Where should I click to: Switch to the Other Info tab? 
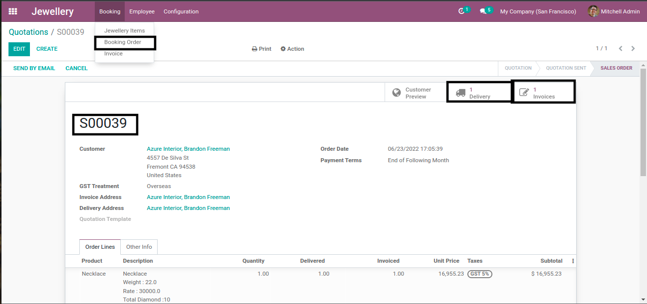click(x=139, y=247)
